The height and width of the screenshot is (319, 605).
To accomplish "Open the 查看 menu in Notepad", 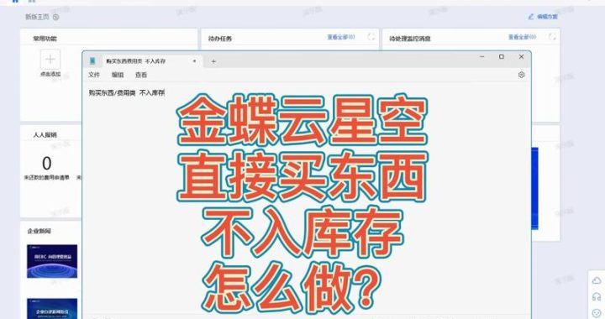I will [x=141, y=75].
